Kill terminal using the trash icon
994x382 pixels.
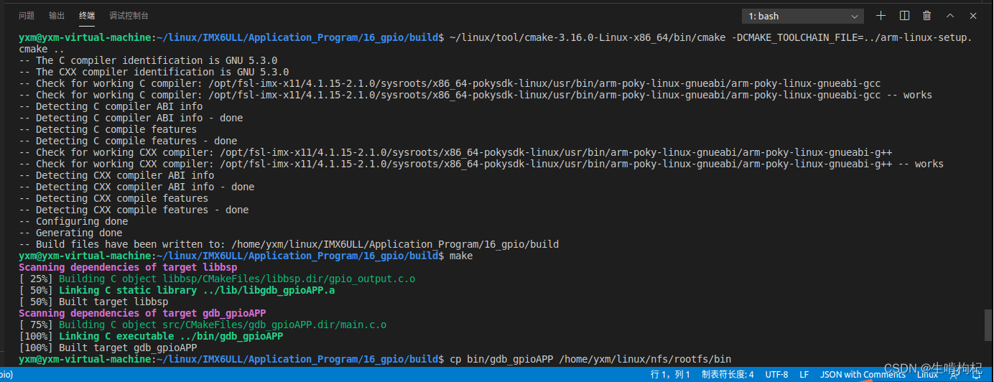pos(927,16)
